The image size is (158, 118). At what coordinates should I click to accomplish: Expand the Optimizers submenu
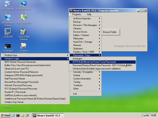[x=86, y=48]
